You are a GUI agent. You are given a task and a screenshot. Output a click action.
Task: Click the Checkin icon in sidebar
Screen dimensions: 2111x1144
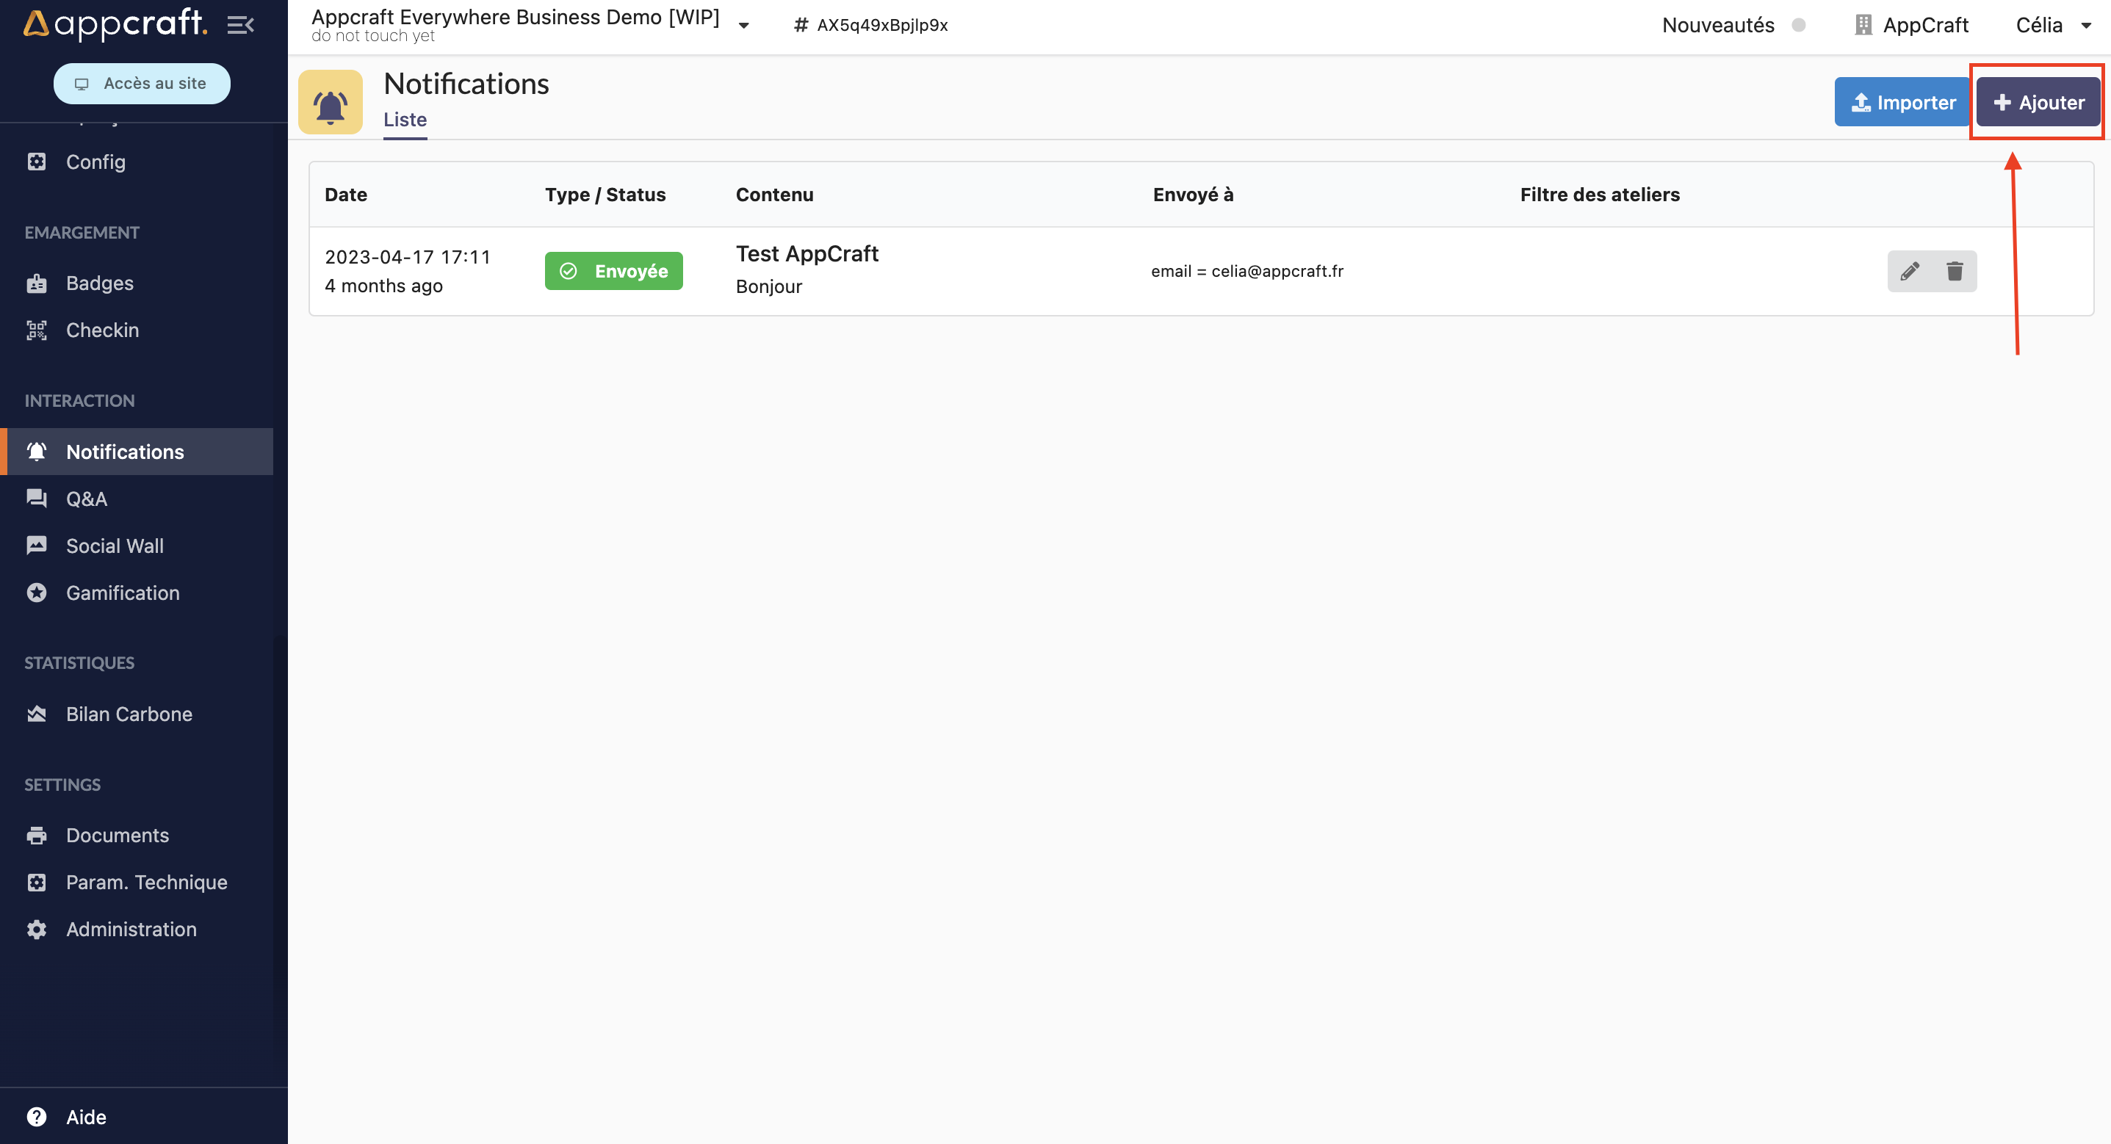point(38,330)
